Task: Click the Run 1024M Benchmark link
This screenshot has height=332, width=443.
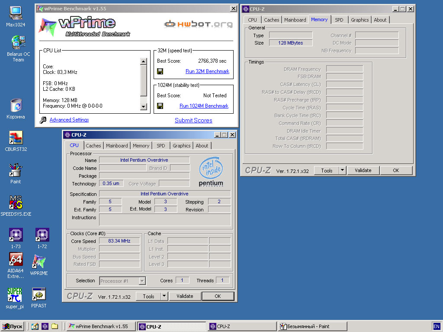Action: [204, 106]
